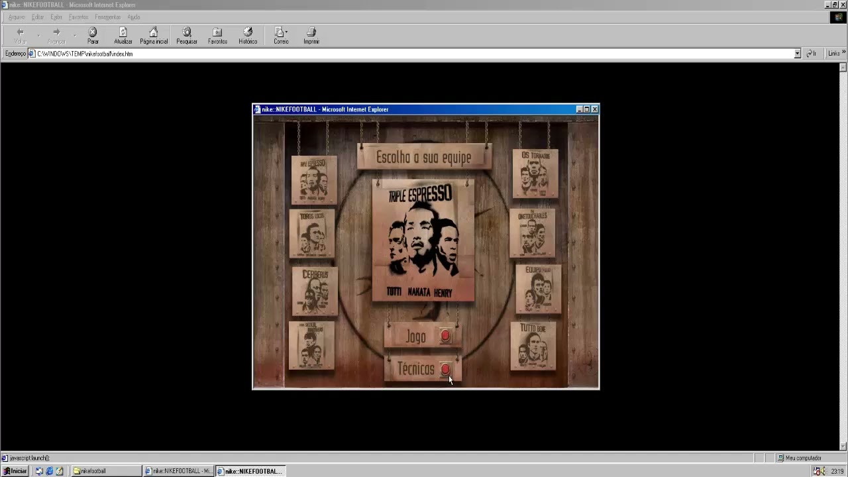
Task: Click the red button beside Jogo
Action: [x=445, y=337]
